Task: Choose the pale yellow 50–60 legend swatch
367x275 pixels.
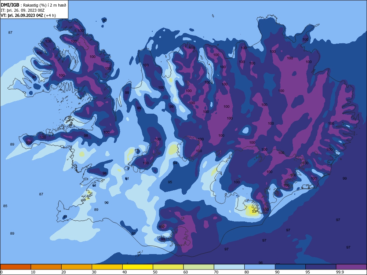Action: [168, 267]
